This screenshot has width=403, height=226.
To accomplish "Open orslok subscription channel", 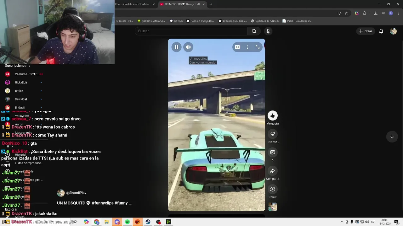I will pos(24,91).
